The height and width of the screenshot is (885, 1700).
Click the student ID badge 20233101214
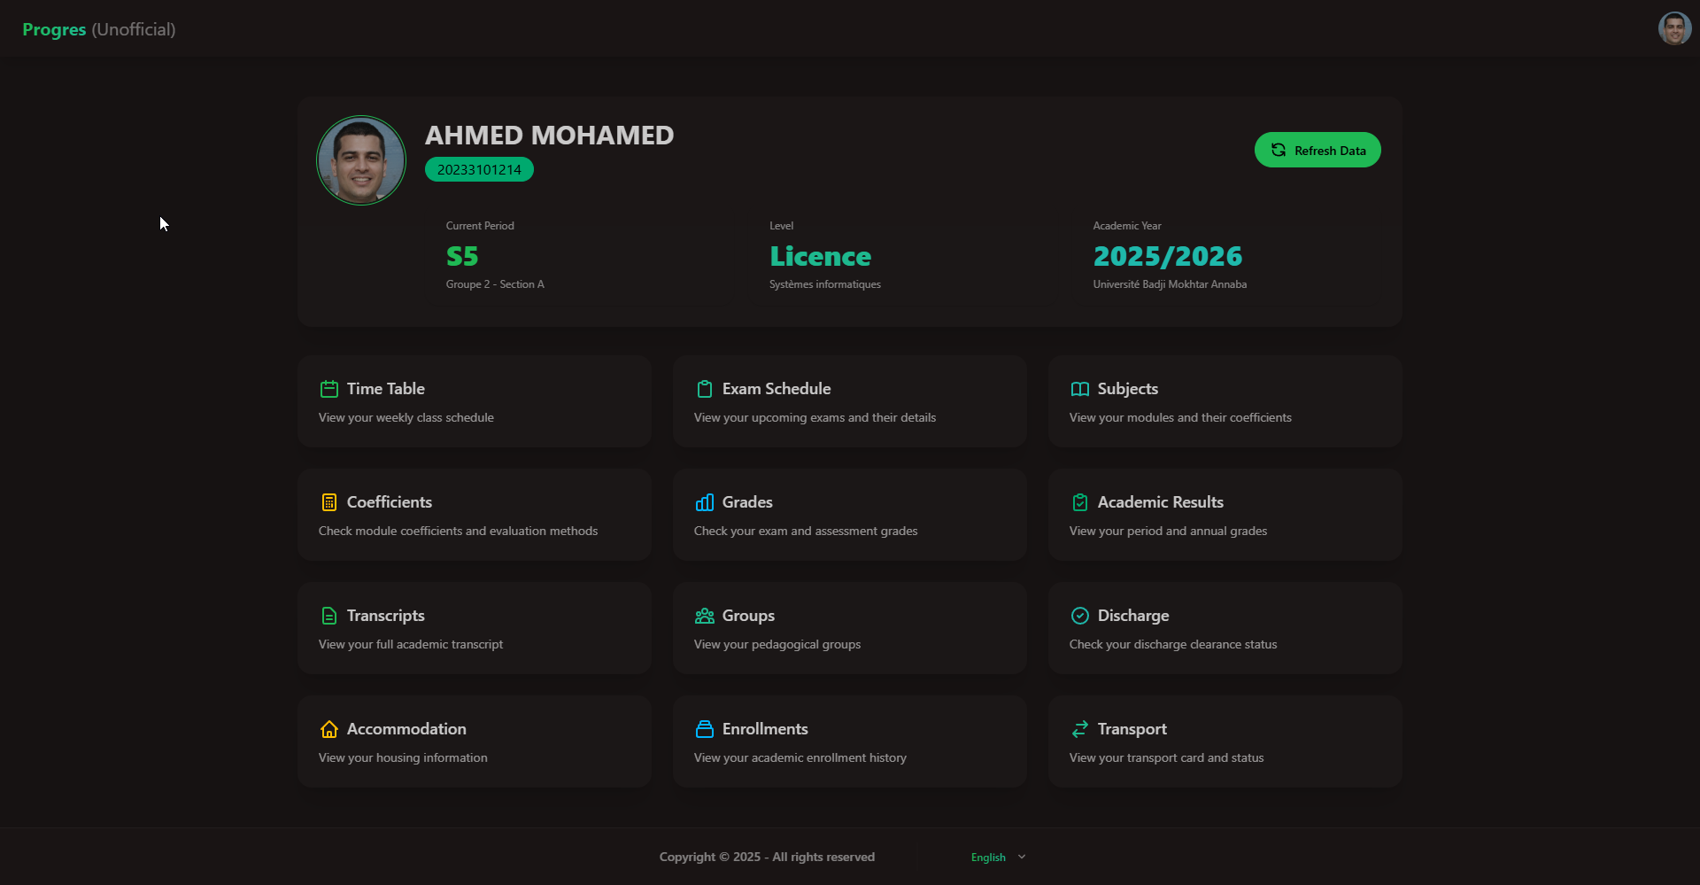coord(479,168)
